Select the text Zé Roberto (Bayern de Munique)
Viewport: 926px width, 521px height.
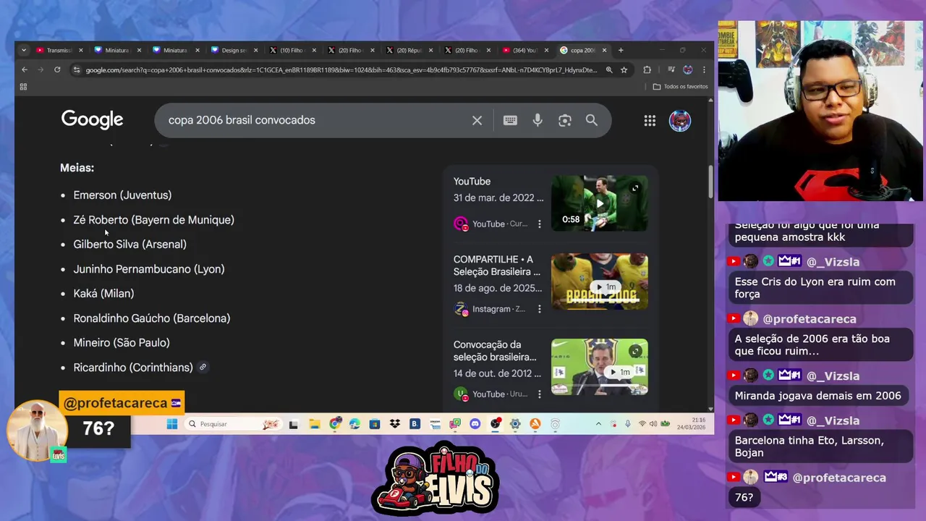pos(153,220)
